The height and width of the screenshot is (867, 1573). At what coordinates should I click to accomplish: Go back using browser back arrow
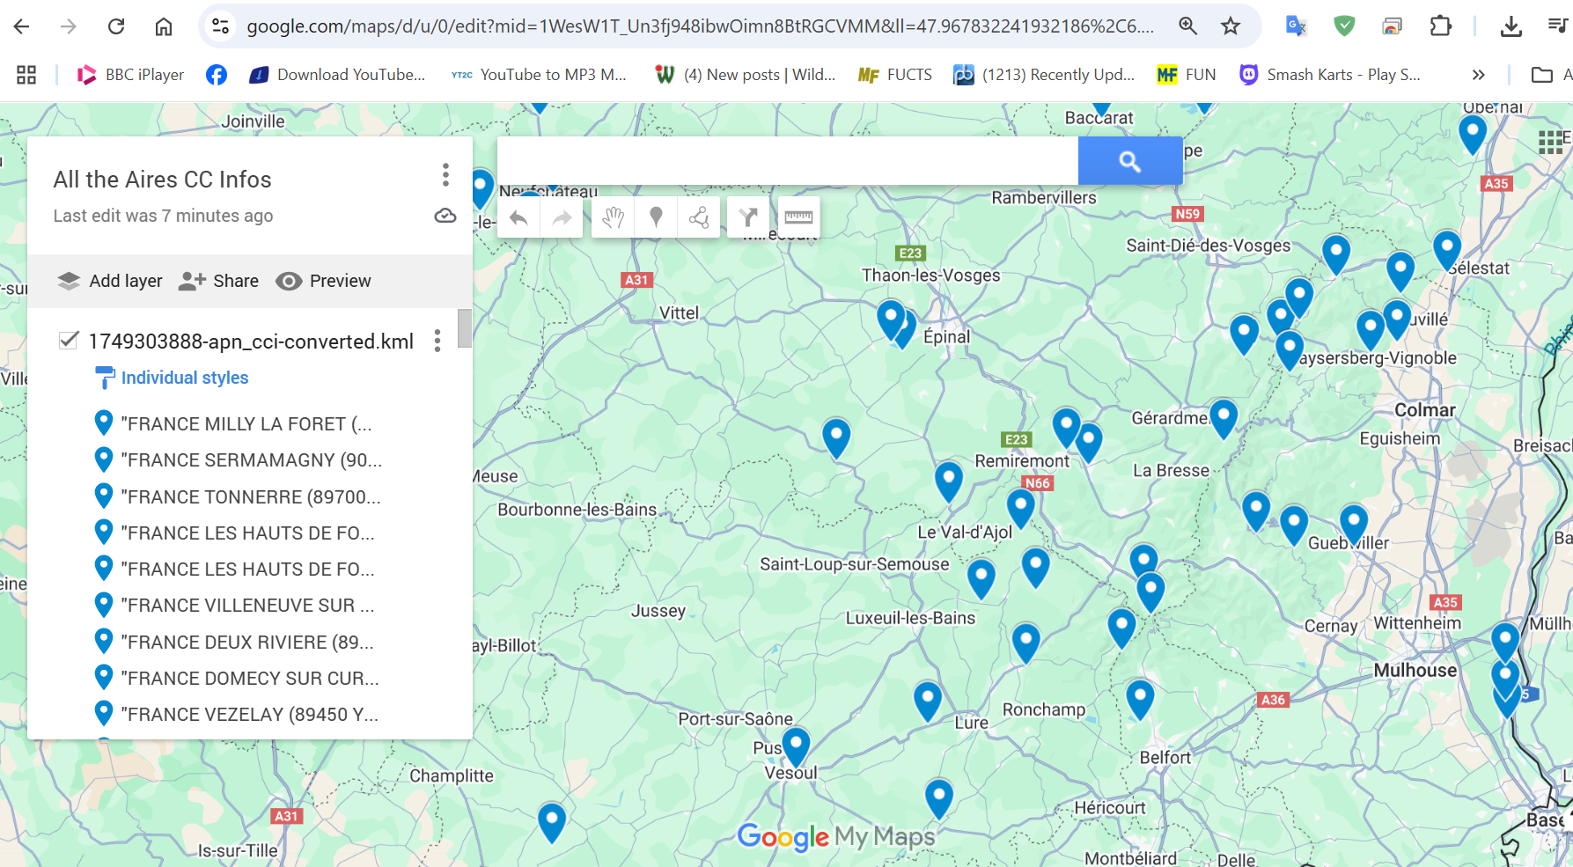tap(22, 26)
